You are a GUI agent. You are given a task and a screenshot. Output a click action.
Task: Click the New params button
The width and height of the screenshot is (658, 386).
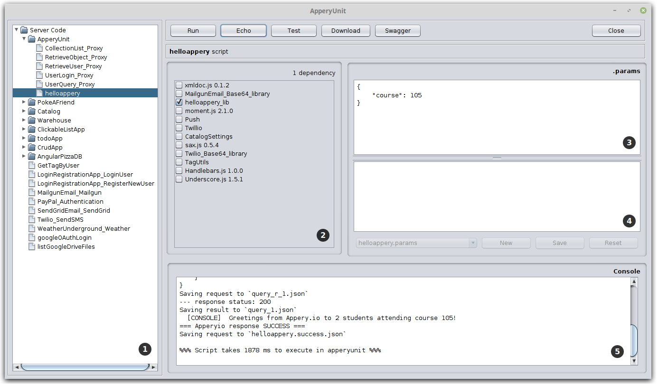pyautogui.click(x=506, y=243)
